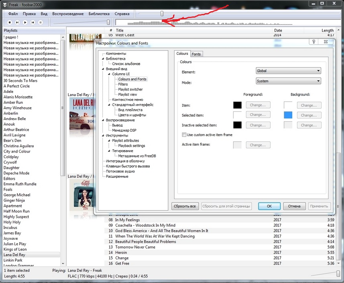Select Расширенные in the settings tree
Image resolution: width=344 pixels, height=283 pixels.
click(117, 177)
